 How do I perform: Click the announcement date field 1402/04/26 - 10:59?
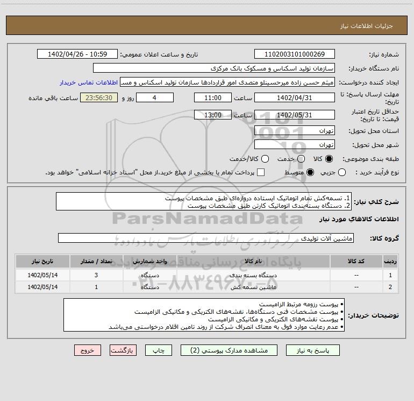point(77,54)
